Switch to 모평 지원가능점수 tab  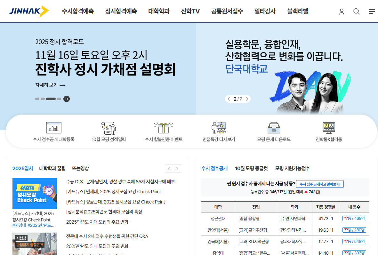pyautogui.click(x=293, y=168)
